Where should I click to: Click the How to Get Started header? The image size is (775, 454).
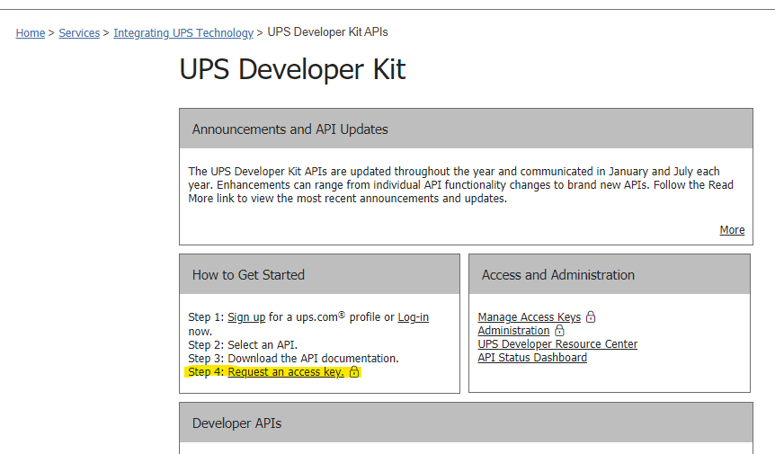(x=319, y=274)
